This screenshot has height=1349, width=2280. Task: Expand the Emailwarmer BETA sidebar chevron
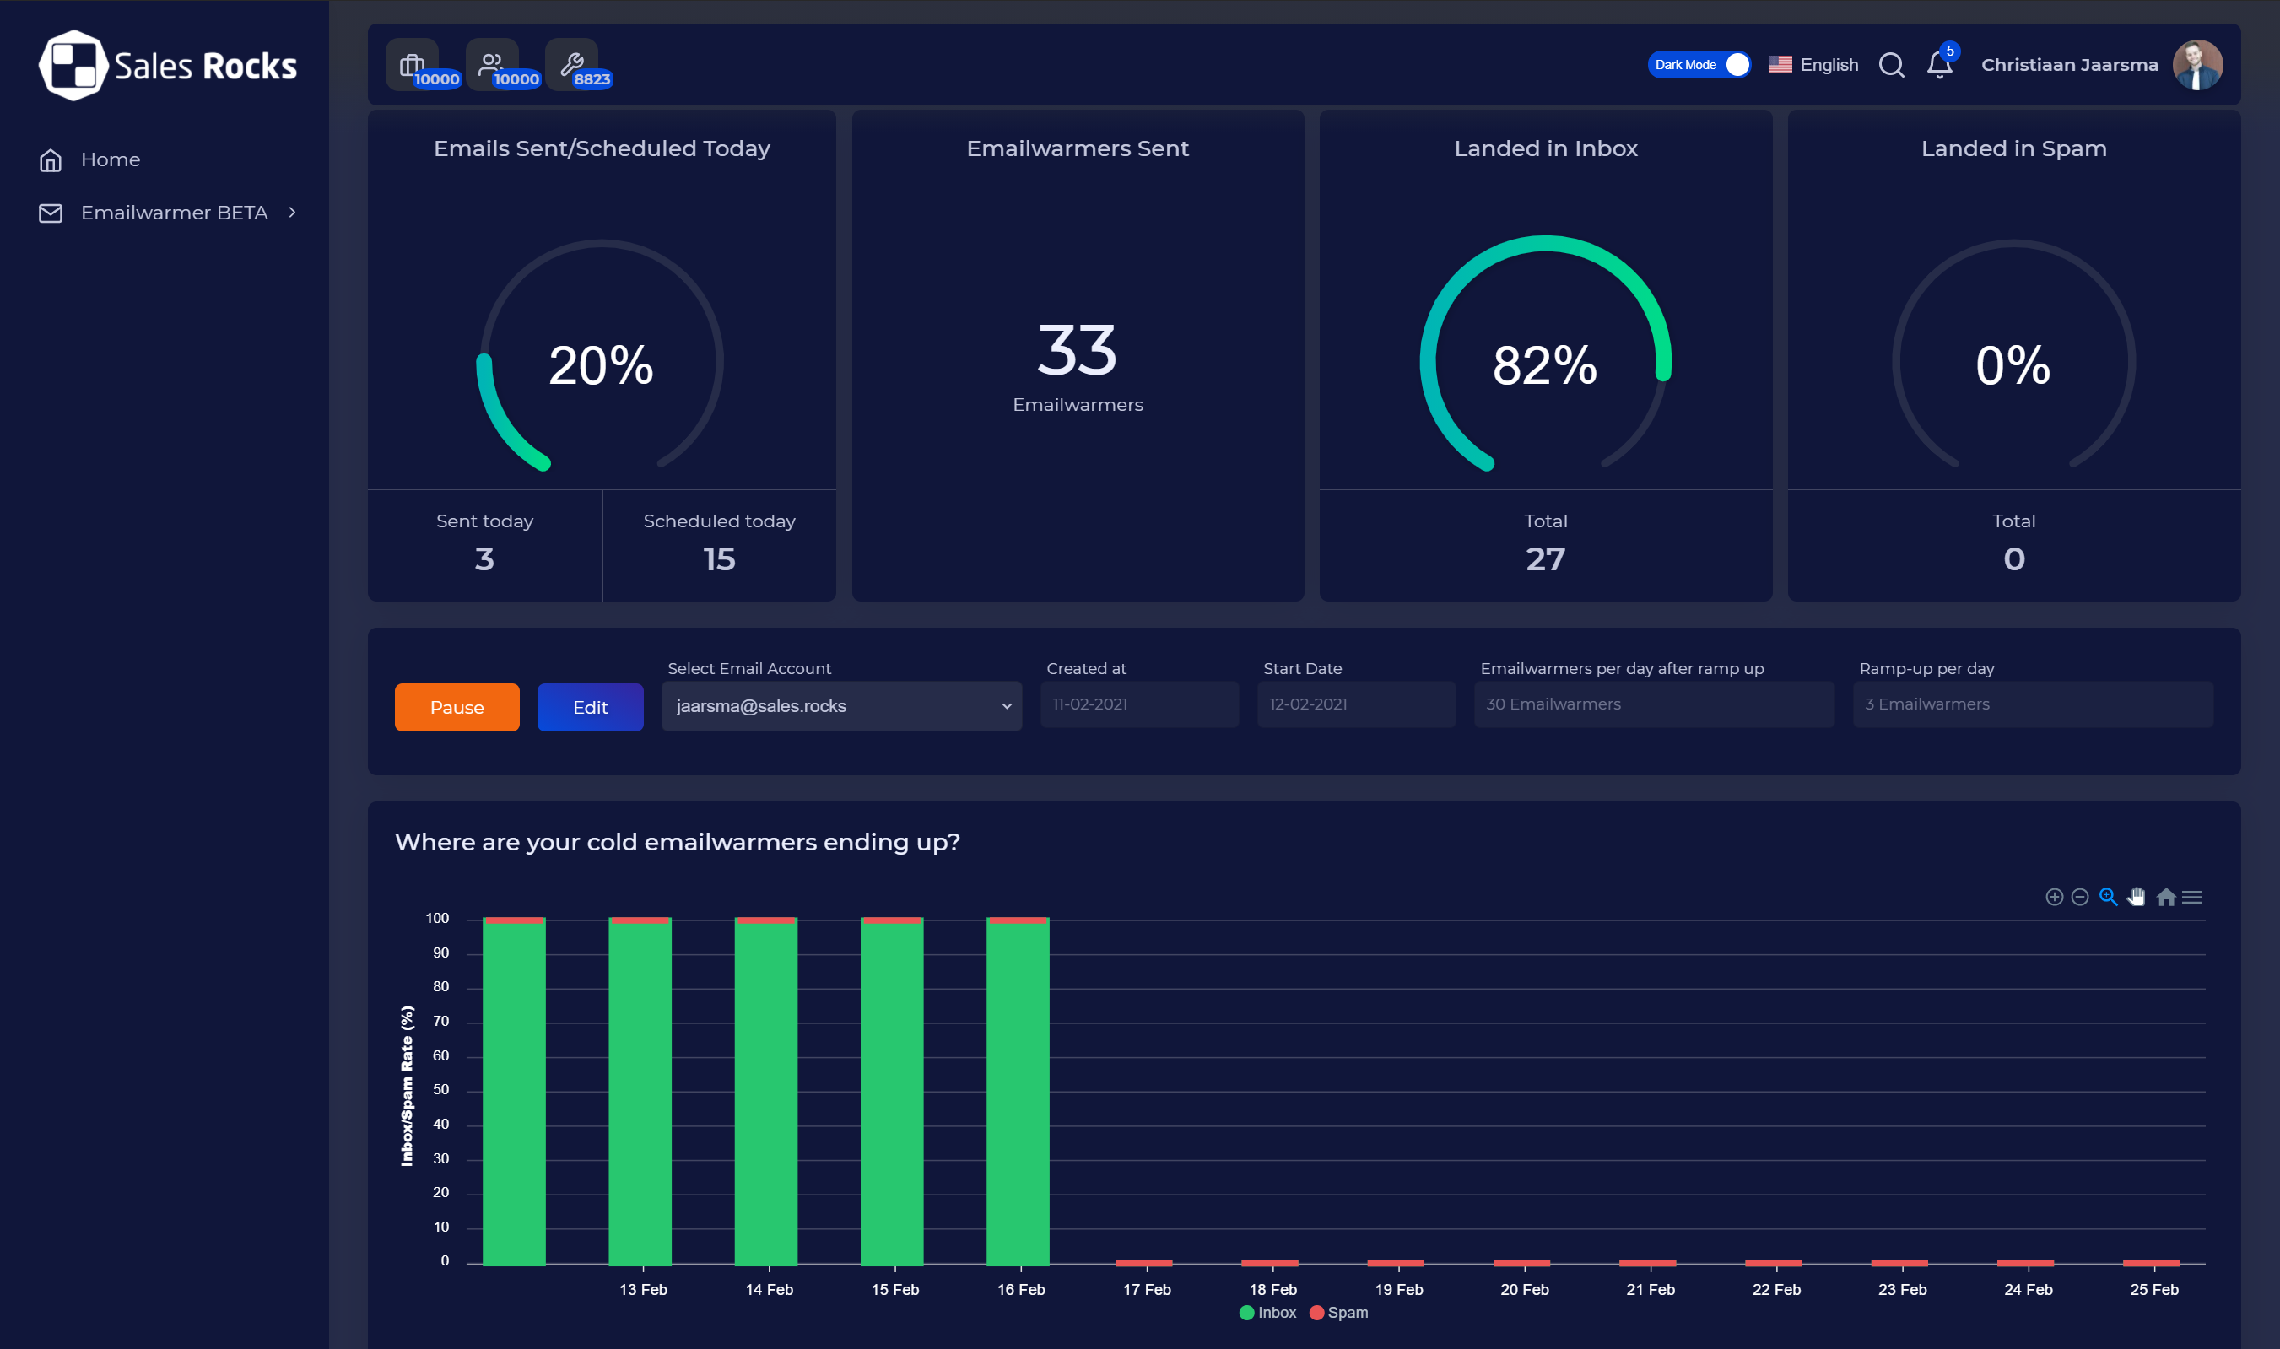(x=293, y=212)
